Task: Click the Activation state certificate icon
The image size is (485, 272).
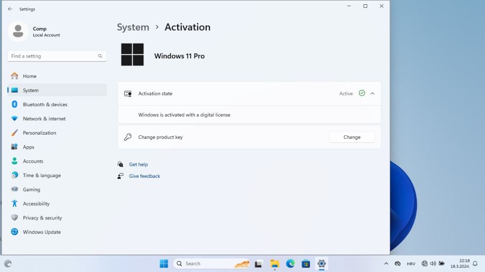Action: tap(128, 94)
